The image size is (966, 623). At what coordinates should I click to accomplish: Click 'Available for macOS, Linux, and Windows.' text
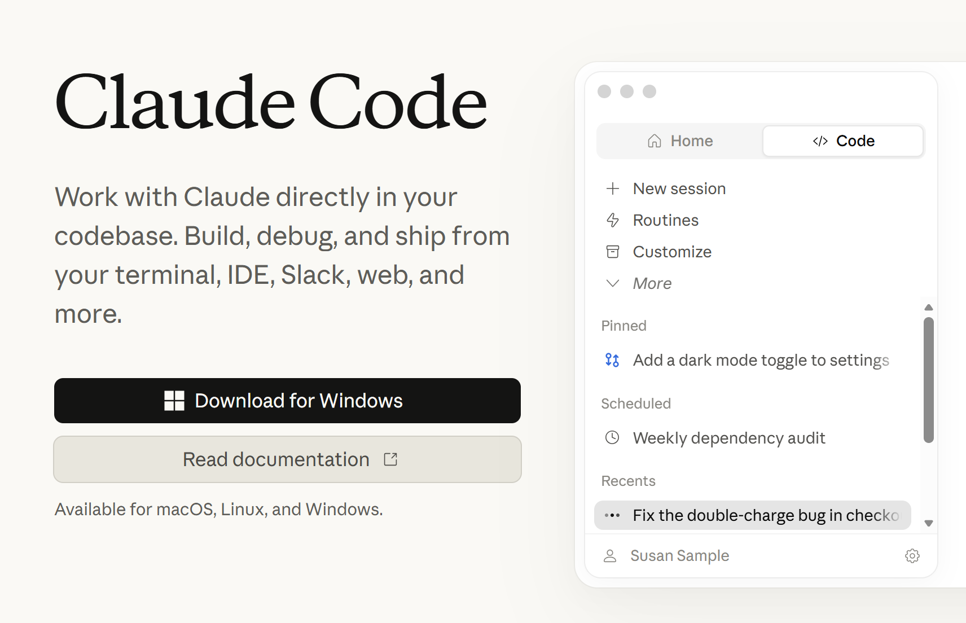click(219, 509)
